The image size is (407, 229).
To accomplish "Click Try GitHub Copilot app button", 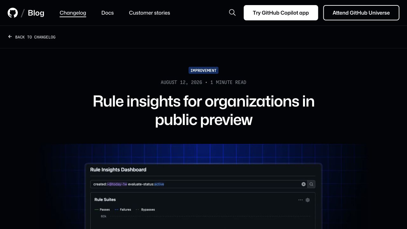I will click(281, 13).
